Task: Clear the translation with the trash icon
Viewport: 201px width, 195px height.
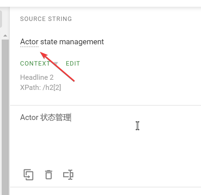Action: pyautogui.click(x=49, y=175)
